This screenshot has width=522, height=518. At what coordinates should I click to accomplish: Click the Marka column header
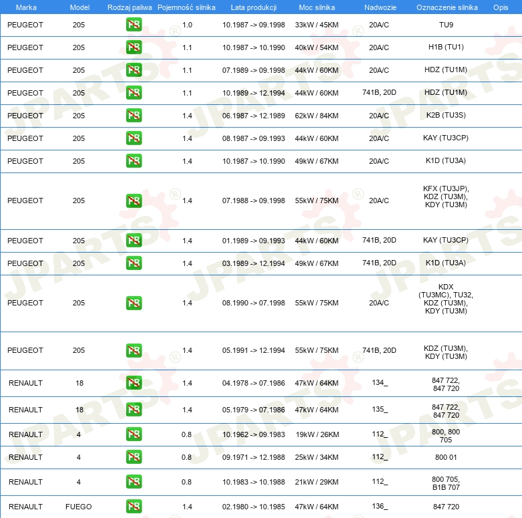pos(26,7)
